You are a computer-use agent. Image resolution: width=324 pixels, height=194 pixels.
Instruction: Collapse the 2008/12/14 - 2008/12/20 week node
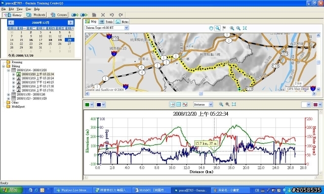coord(9,70)
